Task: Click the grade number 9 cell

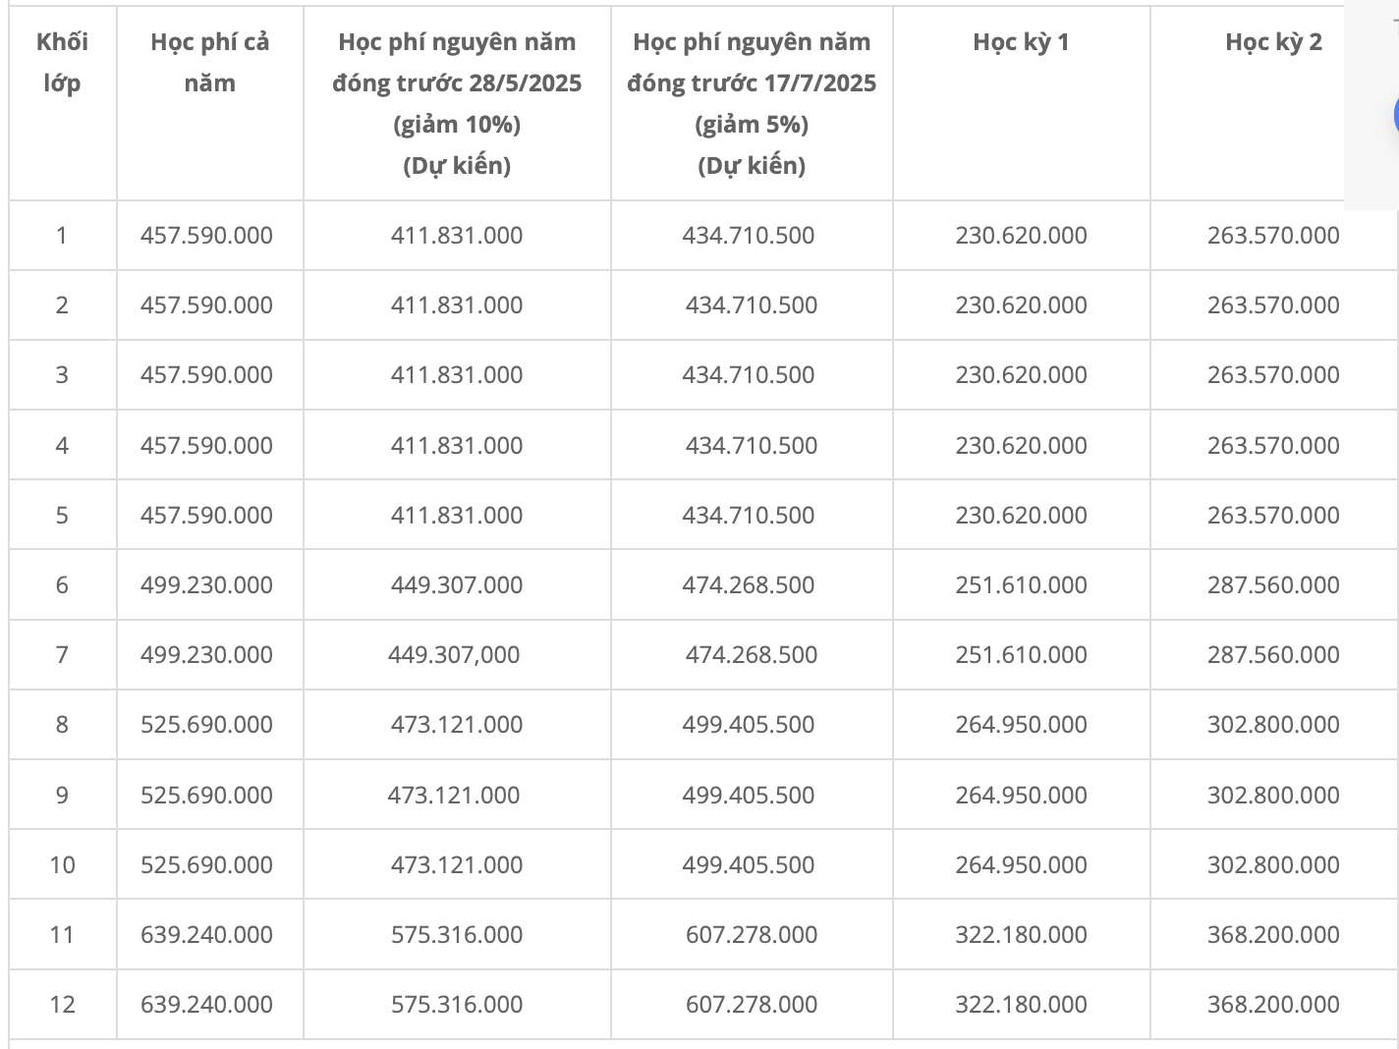Action: click(x=62, y=795)
